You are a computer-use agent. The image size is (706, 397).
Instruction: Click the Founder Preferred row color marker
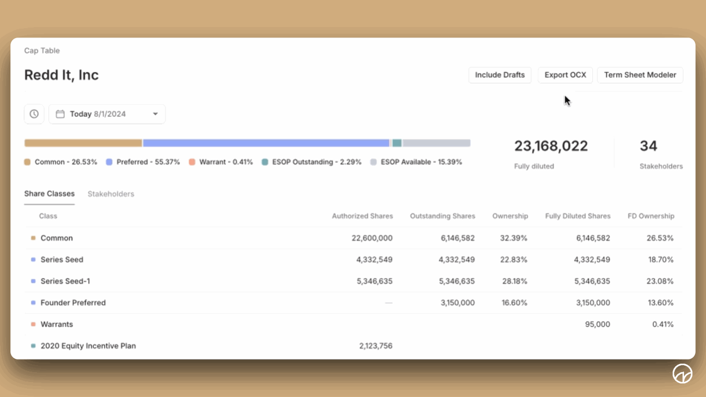point(33,303)
